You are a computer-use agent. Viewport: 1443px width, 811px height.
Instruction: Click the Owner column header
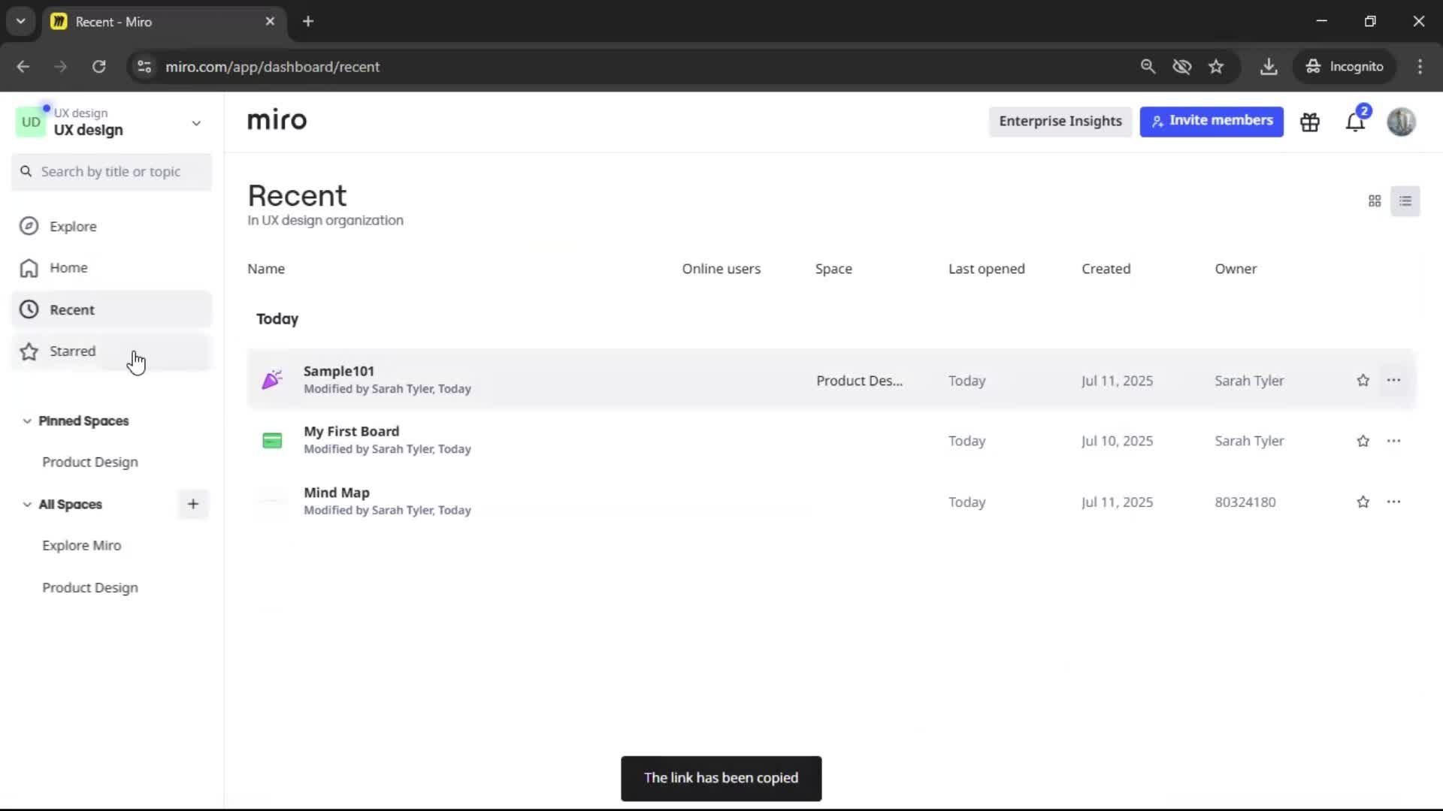(1236, 269)
